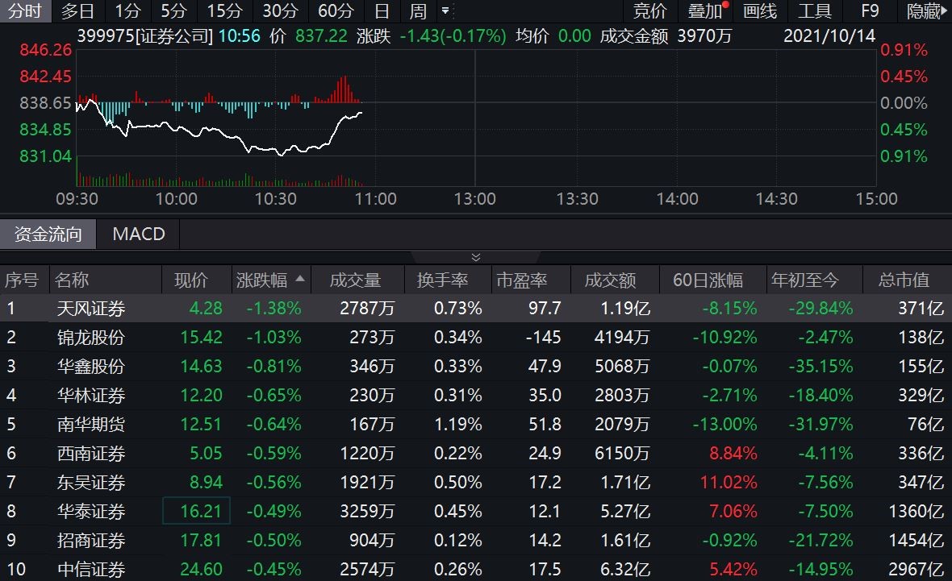Click the 13:00 time axis marker

coord(474,199)
